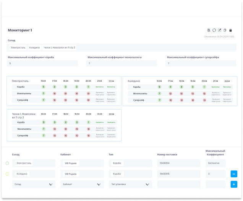Click the Электросталь warehouse tag under Склад
243x201 pixels.
pos(18,48)
